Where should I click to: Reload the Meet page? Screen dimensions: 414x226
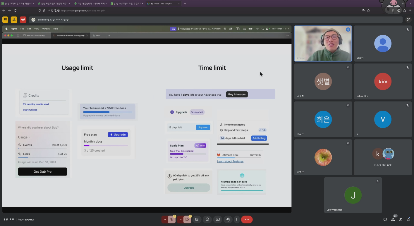[15, 10]
